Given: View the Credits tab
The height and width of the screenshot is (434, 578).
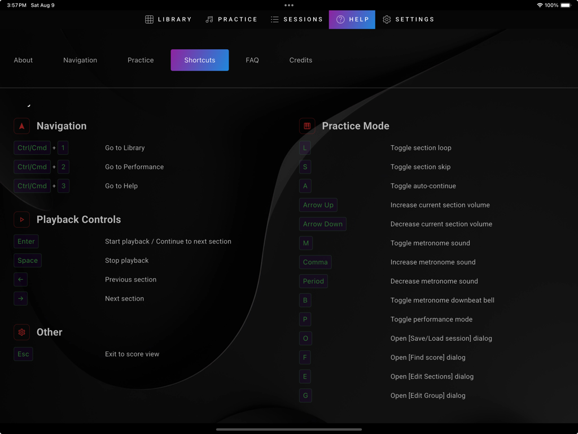Looking at the screenshot, I should coord(300,60).
